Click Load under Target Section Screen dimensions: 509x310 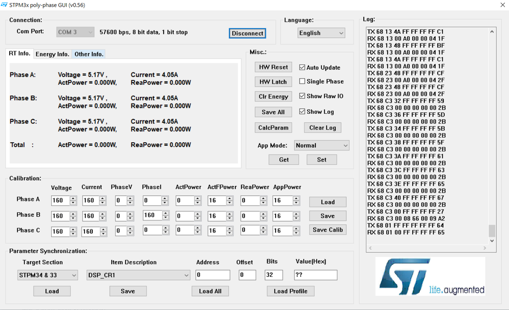point(52,291)
